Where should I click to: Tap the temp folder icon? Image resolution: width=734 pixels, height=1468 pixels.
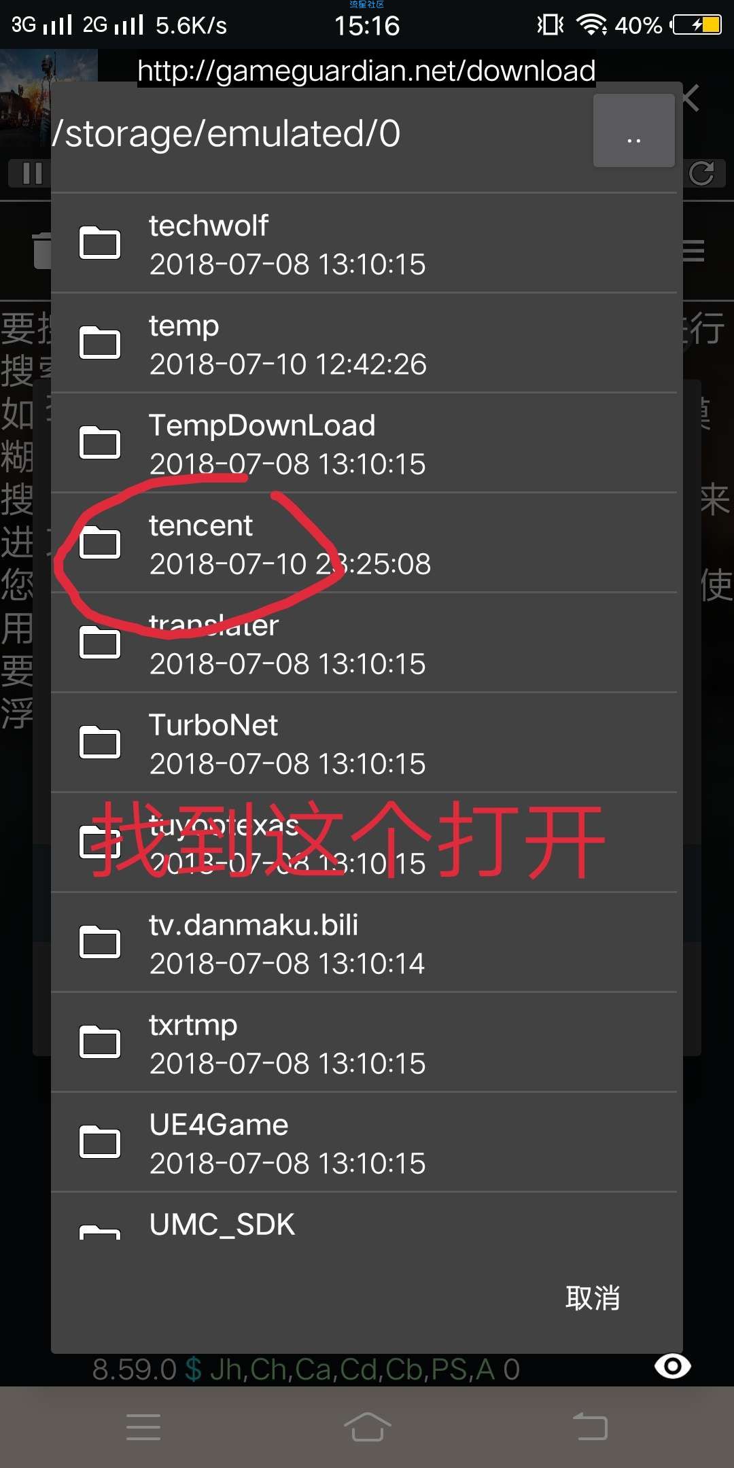click(100, 343)
